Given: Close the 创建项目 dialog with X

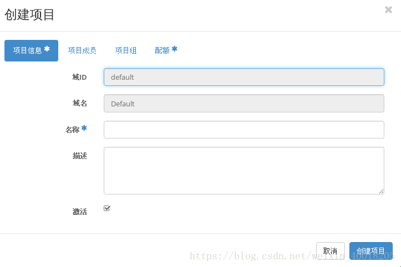Looking at the screenshot, I should [388, 10].
